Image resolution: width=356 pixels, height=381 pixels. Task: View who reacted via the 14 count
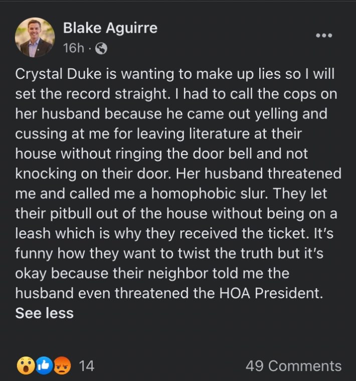[x=87, y=366]
